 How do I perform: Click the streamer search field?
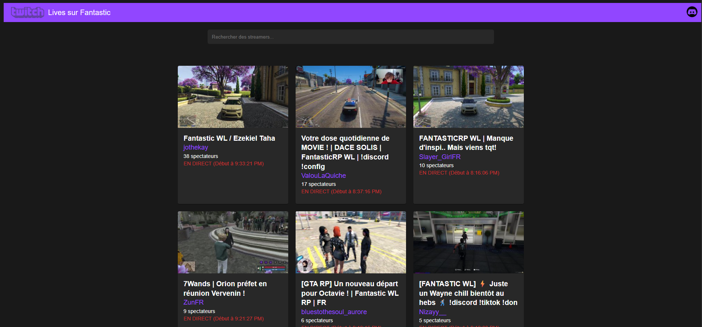point(350,37)
